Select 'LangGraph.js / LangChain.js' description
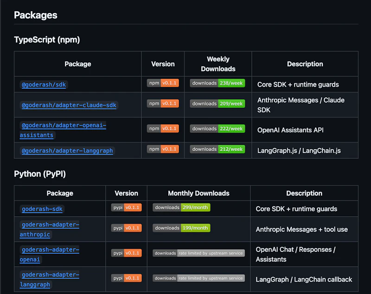Viewport: 371px width, 294px height. 299,150
